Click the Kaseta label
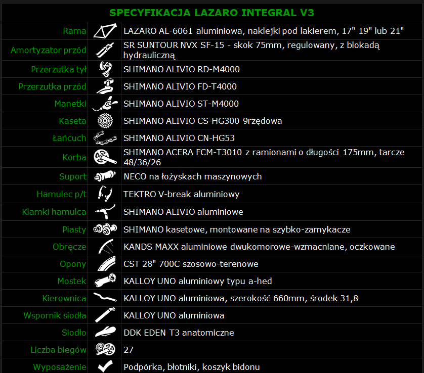 point(72,121)
